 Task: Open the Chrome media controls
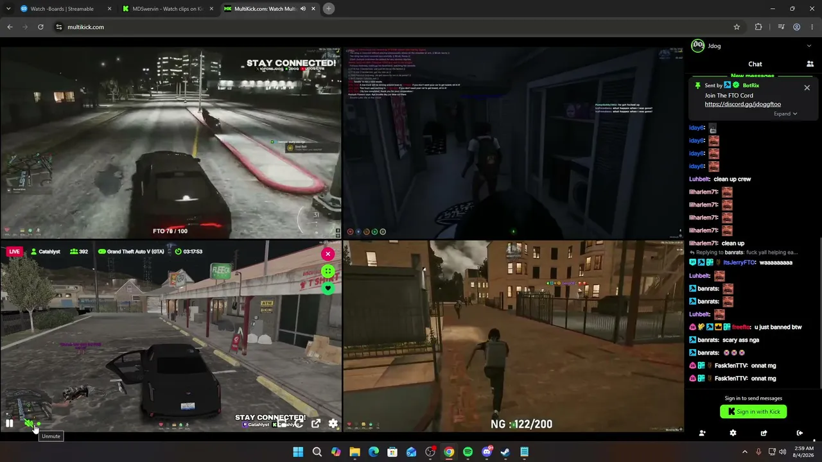[781, 27]
